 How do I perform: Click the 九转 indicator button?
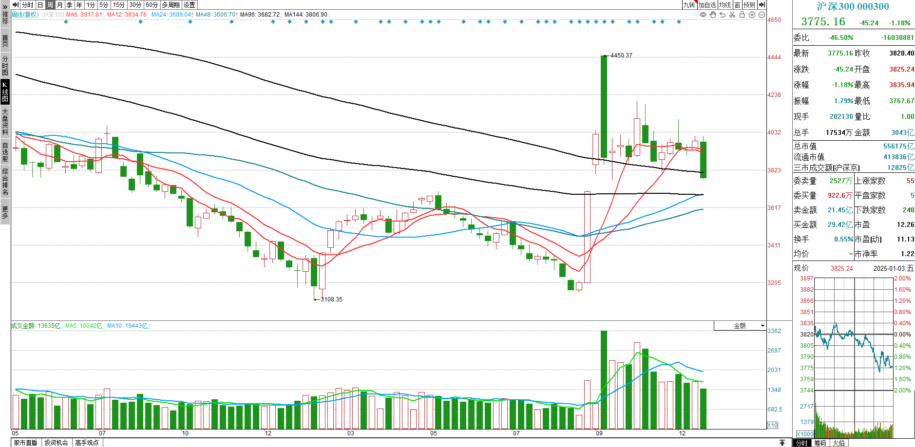tap(689, 5)
